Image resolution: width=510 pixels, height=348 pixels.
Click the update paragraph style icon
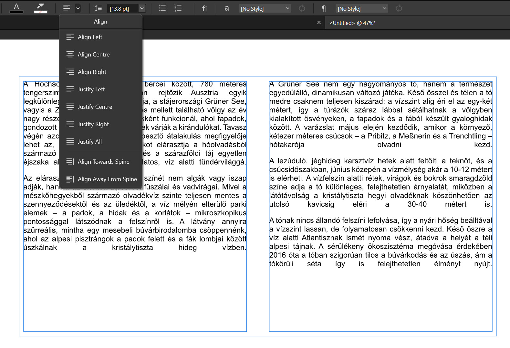(x=399, y=9)
